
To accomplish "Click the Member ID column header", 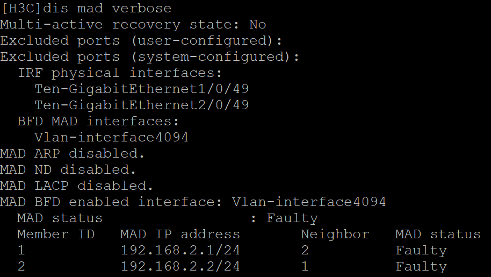I will pyautogui.click(x=56, y=235).
